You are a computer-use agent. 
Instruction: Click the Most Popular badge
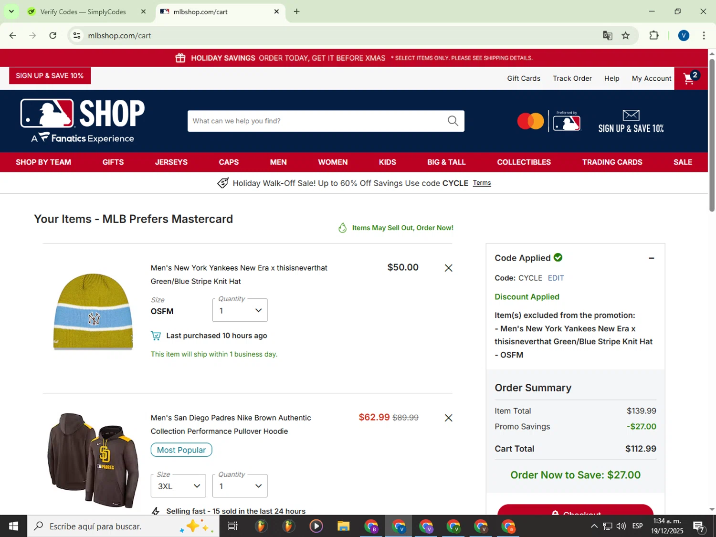[x=181, y=450]
